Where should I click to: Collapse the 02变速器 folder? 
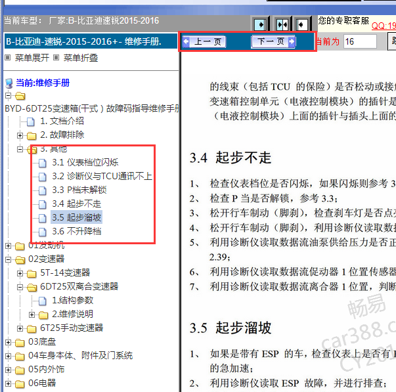pos(8,259)
